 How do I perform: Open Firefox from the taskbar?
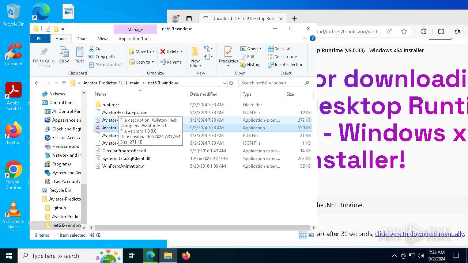pyautogui.click(x=186, y=256)
